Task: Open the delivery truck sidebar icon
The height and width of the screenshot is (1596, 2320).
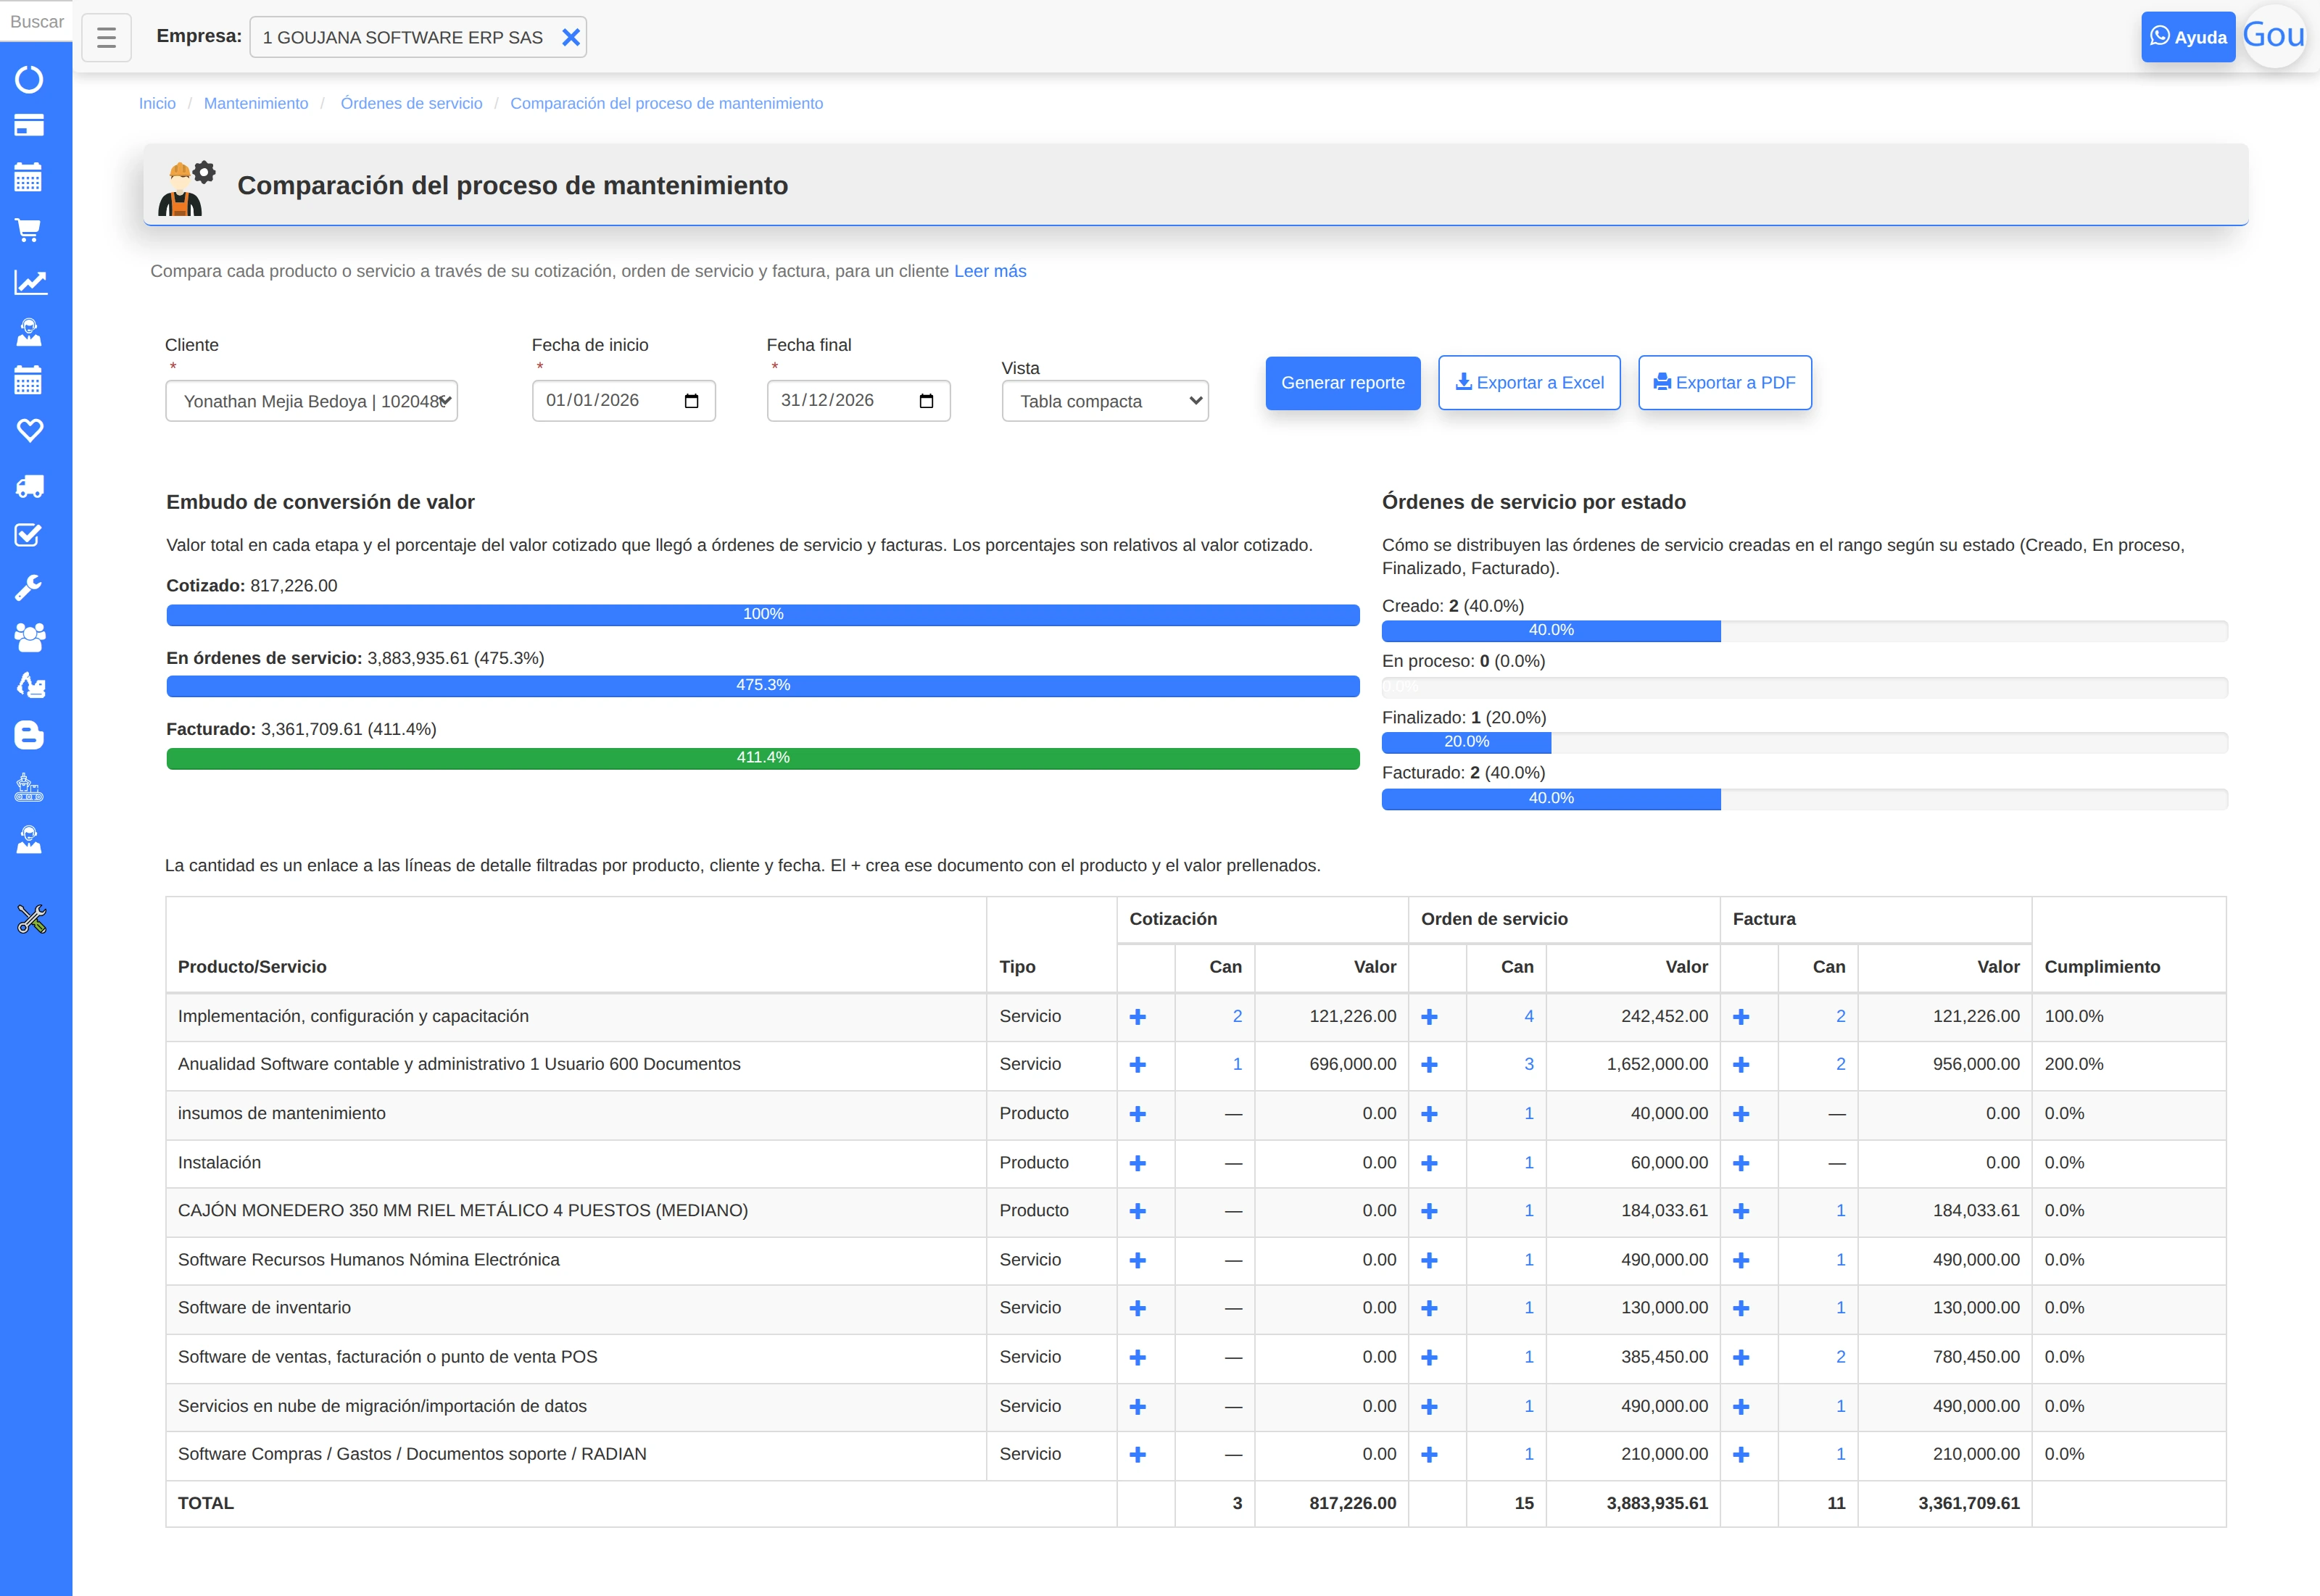Action: tap(30, 486)
